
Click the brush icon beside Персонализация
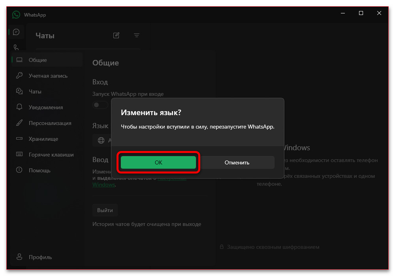pos(19,123)
